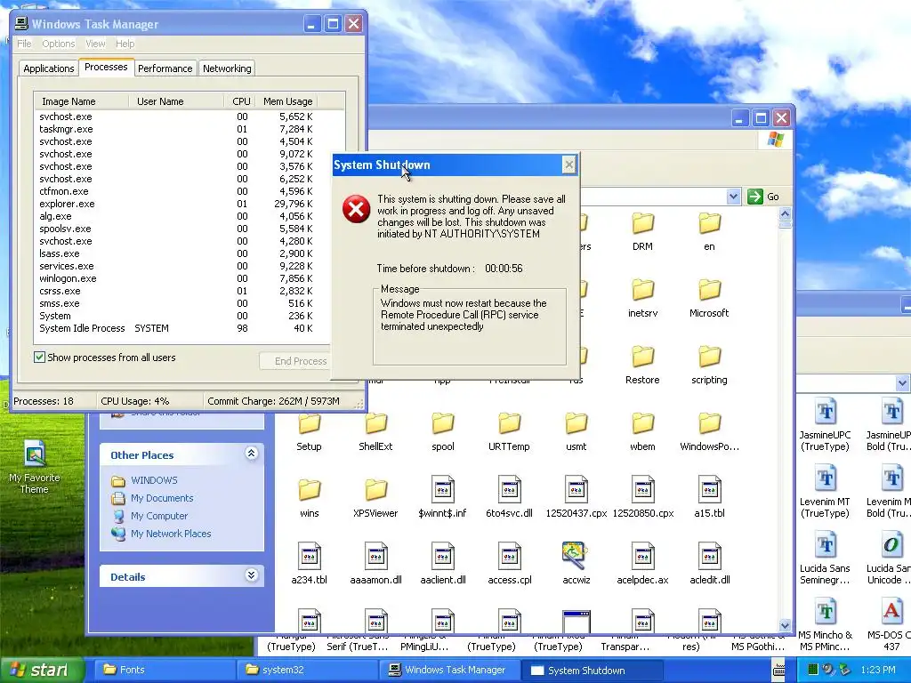This screenshot has width=911, height=683.
Task: Click the Start button
Action: pos(41,670)
